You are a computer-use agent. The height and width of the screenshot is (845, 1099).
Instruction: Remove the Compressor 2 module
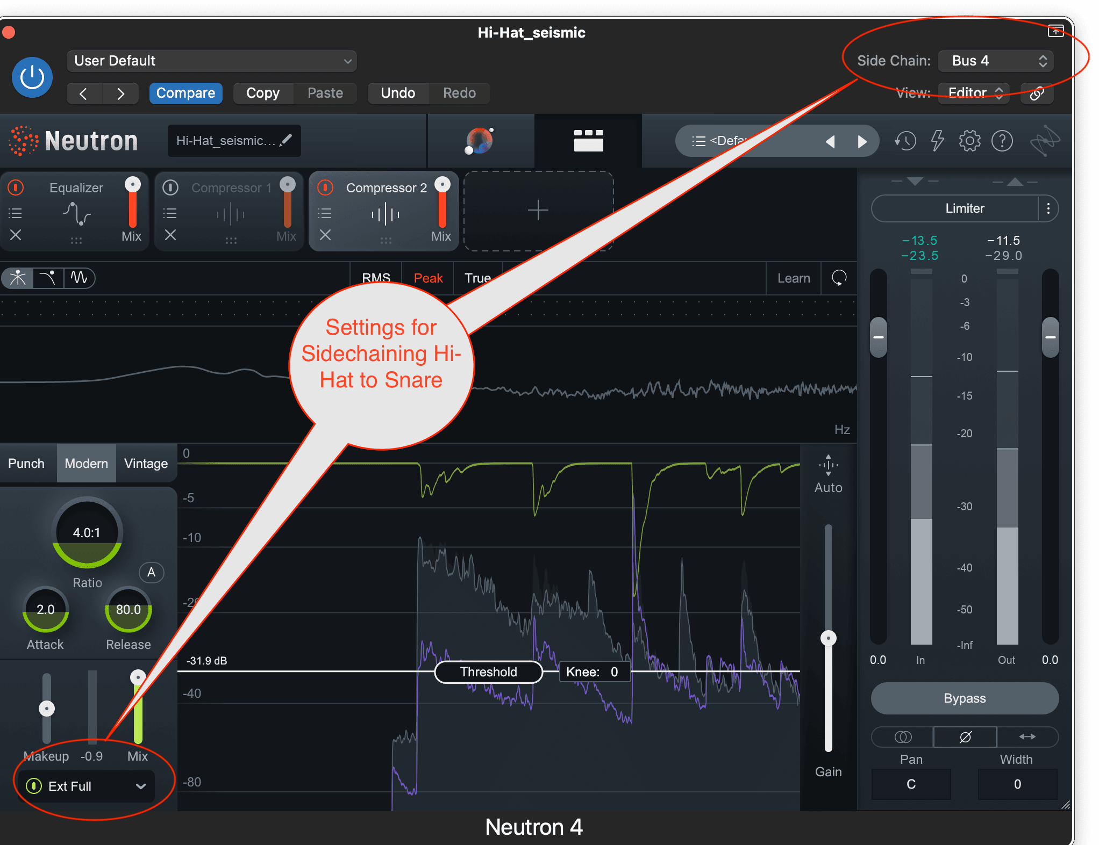tap(325, 235)
